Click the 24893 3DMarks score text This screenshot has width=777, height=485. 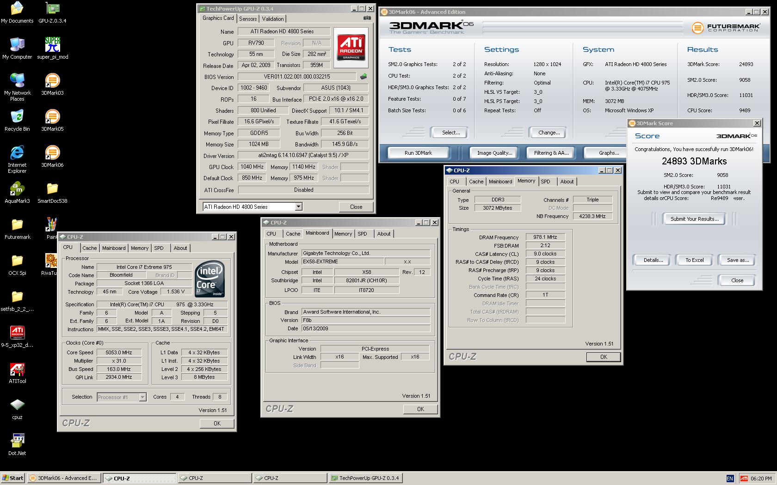[x=694, y=161]
